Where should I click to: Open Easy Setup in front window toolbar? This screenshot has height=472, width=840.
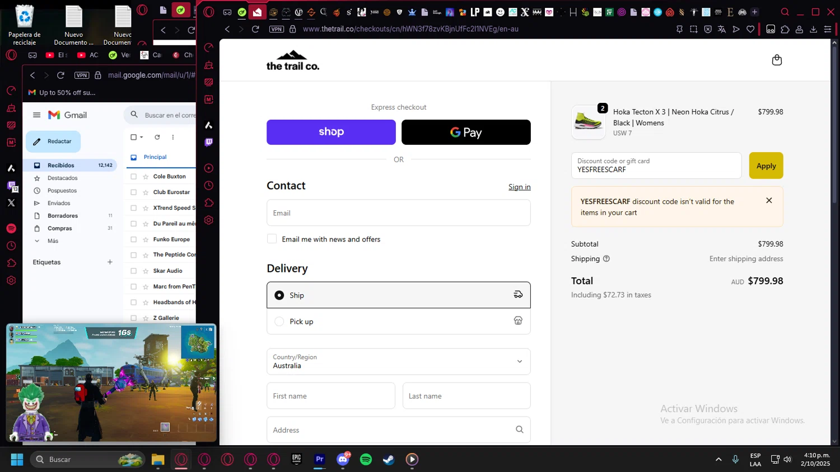(828, 29)
